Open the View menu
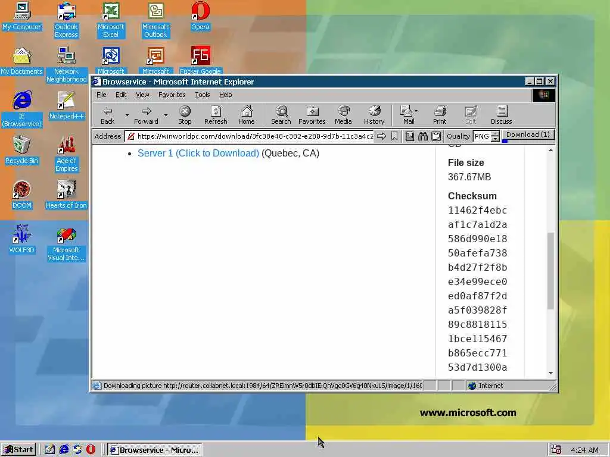Viewport: 610px width, 457px height. 142,95
